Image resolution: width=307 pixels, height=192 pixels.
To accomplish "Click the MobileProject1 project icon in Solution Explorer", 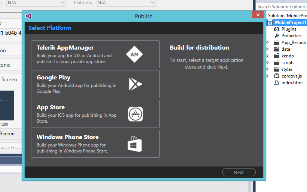I will click(x=270, y=22).
